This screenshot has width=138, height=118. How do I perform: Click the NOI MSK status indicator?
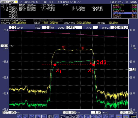(44, 116)
